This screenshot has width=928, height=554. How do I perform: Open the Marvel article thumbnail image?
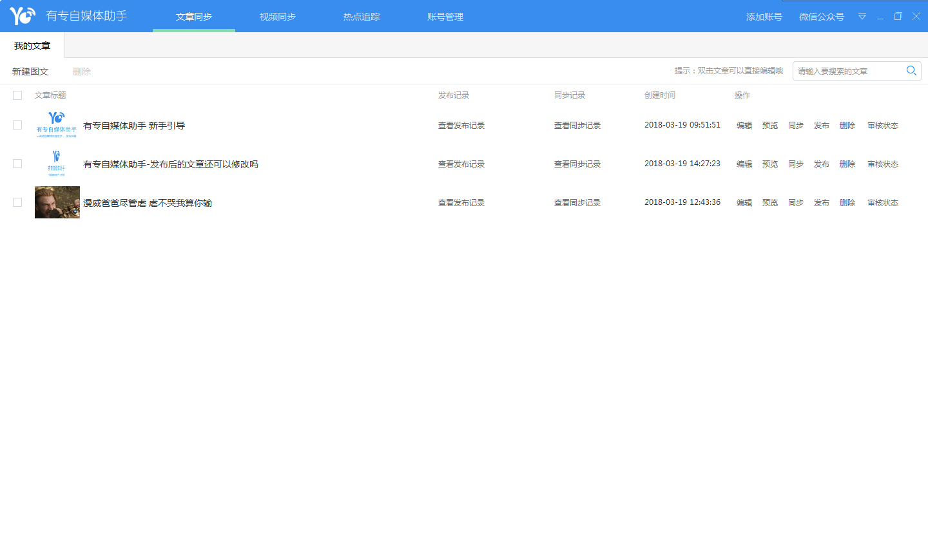click(x=57, y=202)
